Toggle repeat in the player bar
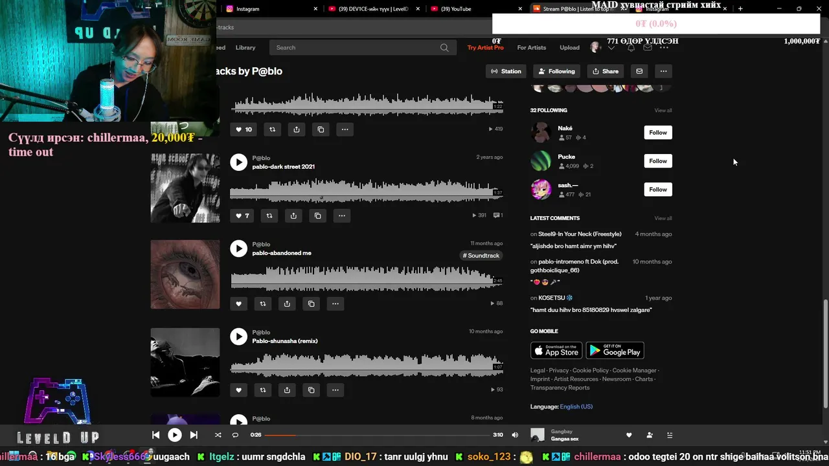This screenshot has height=466, width=829. tap(235, 435)
